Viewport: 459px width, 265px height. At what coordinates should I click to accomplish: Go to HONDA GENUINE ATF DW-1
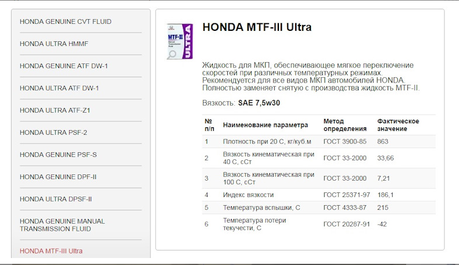(63, 66)
